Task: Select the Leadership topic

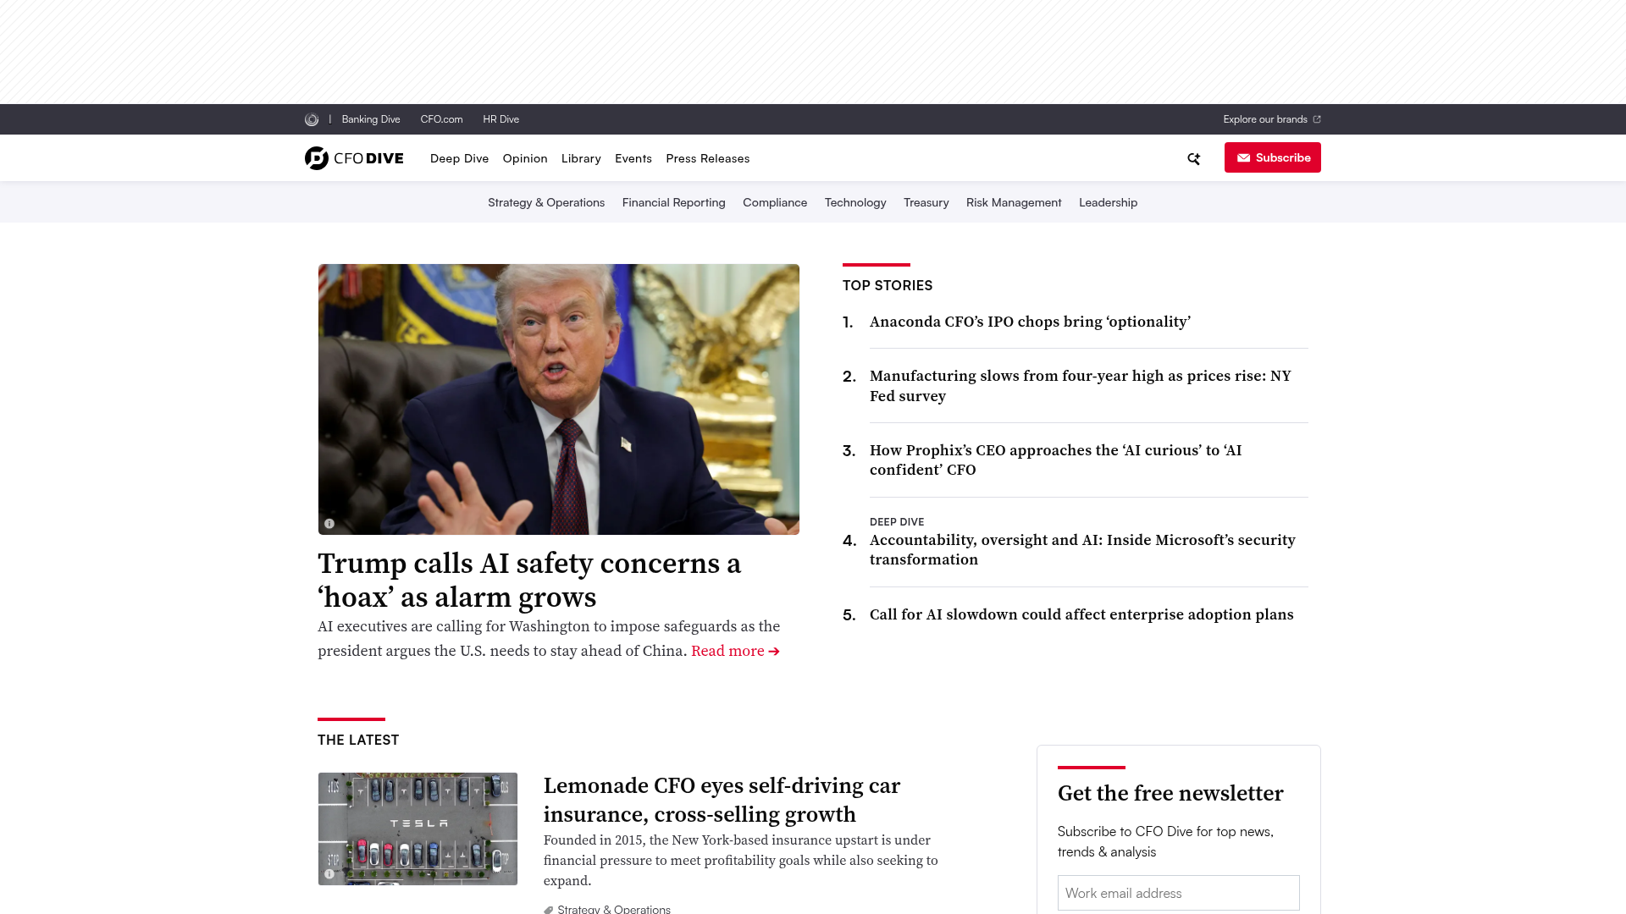Action: point(1108,202)
